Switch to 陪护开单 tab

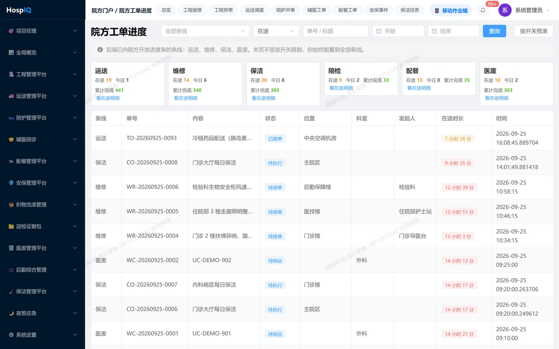tap(285, 10)
